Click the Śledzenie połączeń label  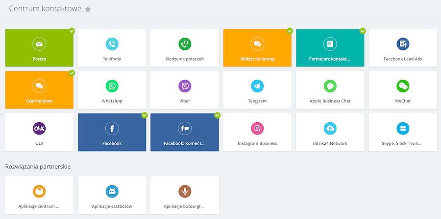click(185, 59)
